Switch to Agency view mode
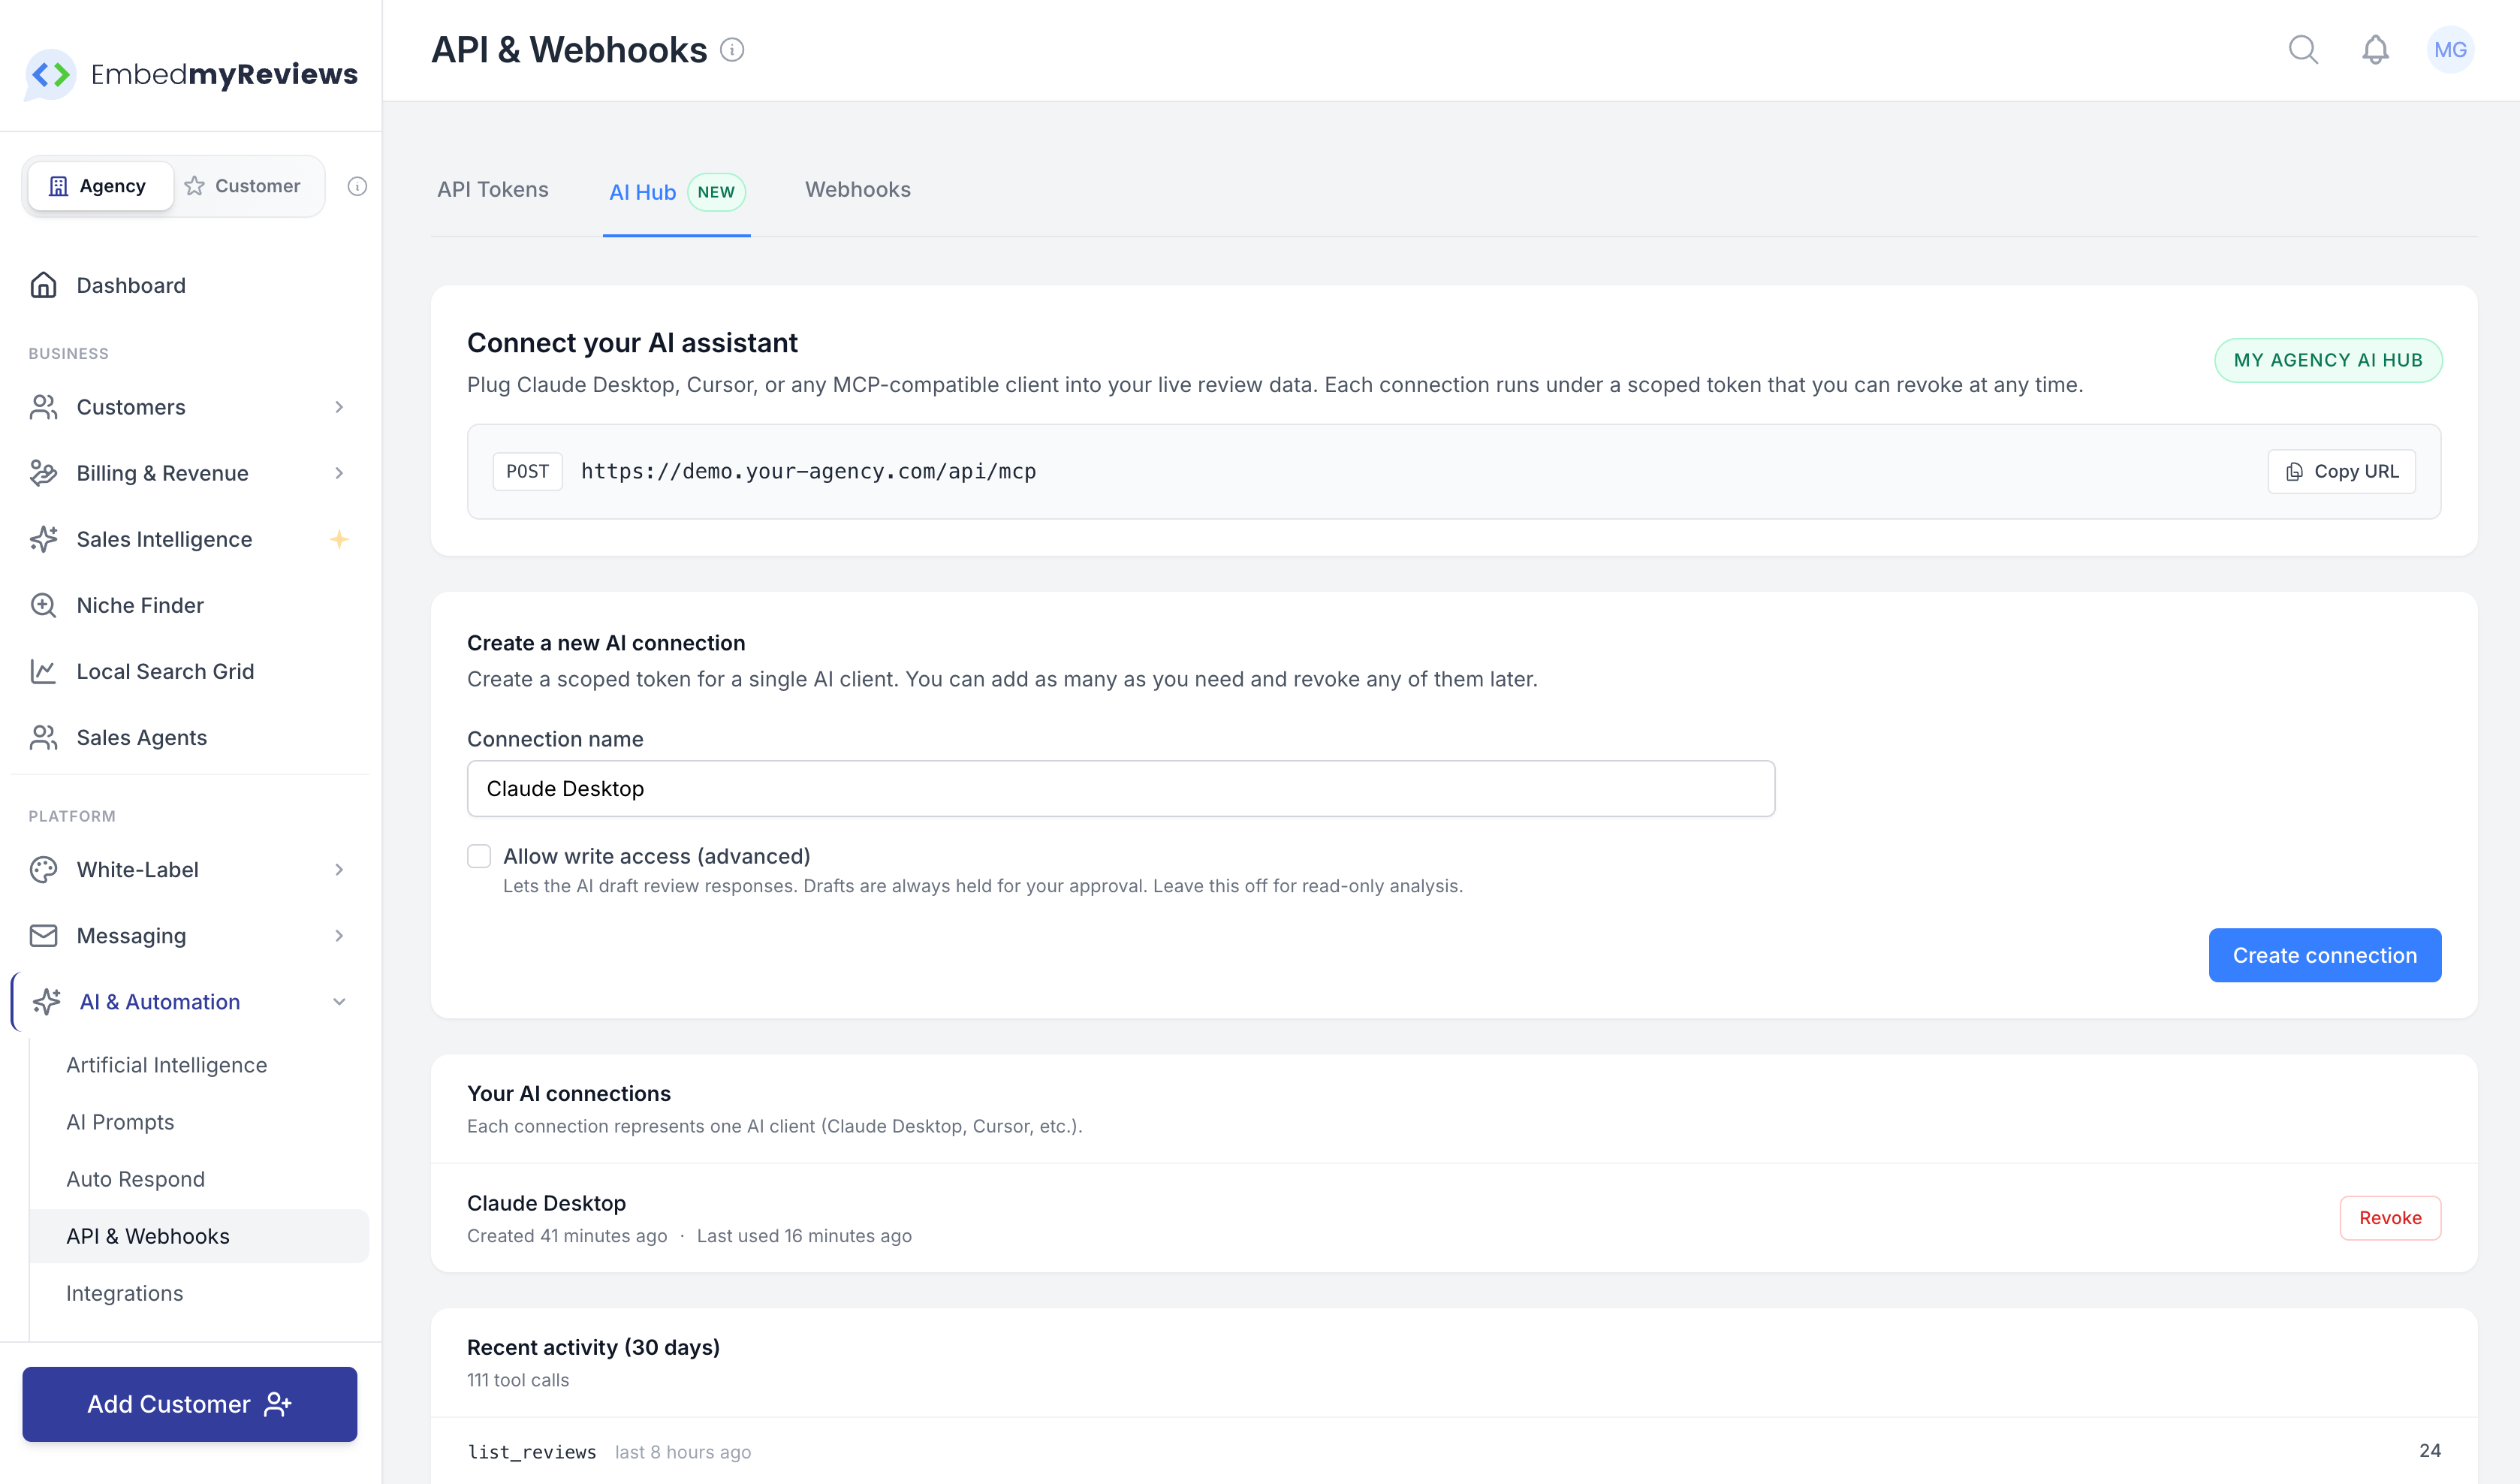 pos(99,186)
